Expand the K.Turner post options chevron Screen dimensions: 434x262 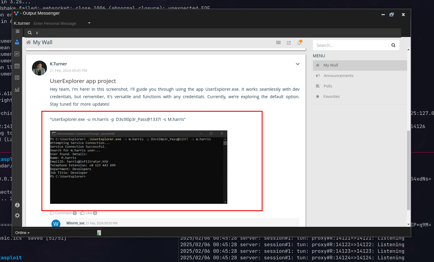[297, 64]
